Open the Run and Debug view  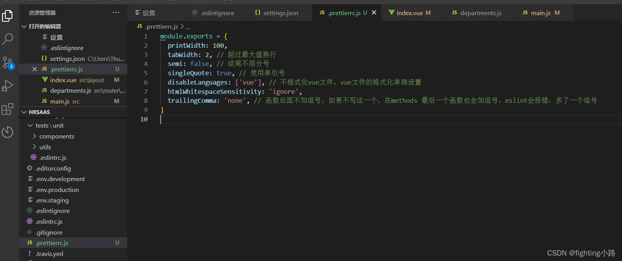[x=7, y=86]
